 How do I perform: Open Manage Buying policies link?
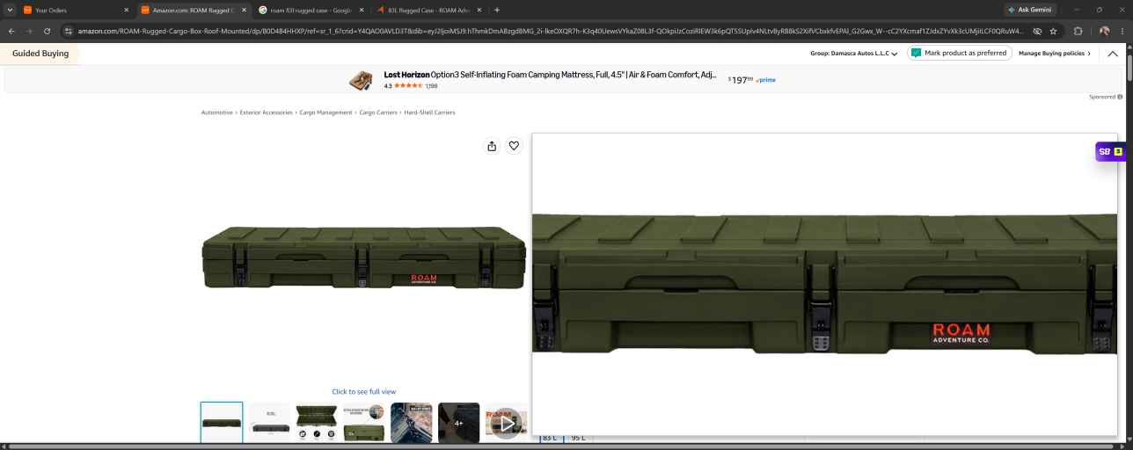pos(1054,54)
